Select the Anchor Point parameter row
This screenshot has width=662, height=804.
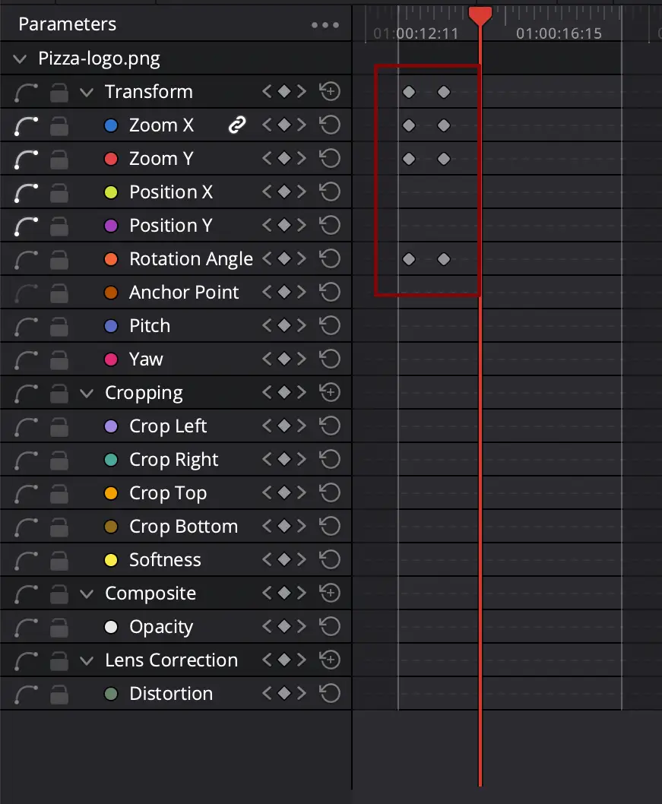176,293
